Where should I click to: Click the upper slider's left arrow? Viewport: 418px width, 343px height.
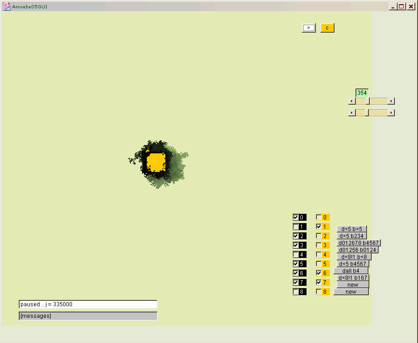point(352,101)
